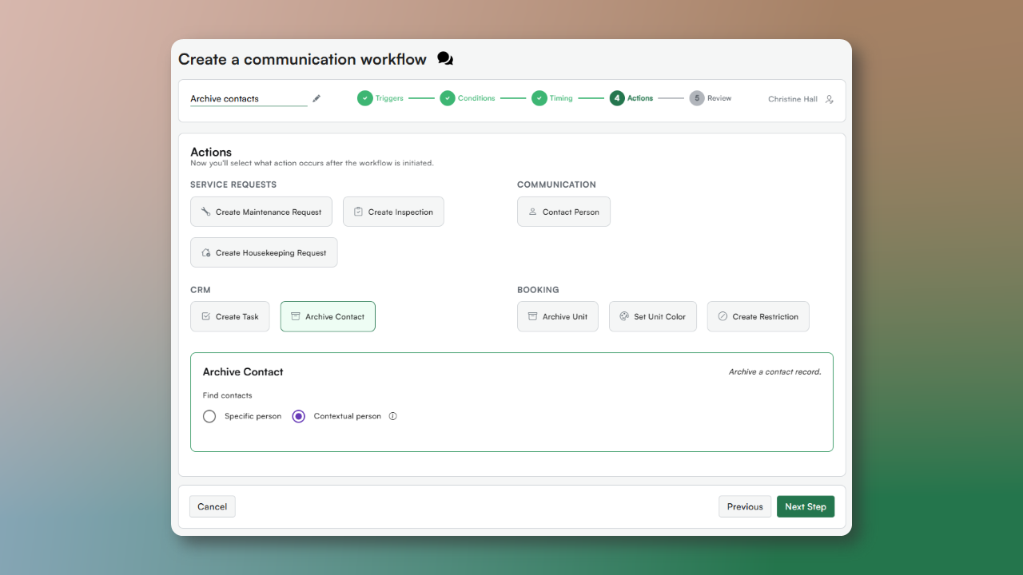Click the wrench icon on Create Maintenance Request
Screen dimensions: 1023x575
(206, 212)
